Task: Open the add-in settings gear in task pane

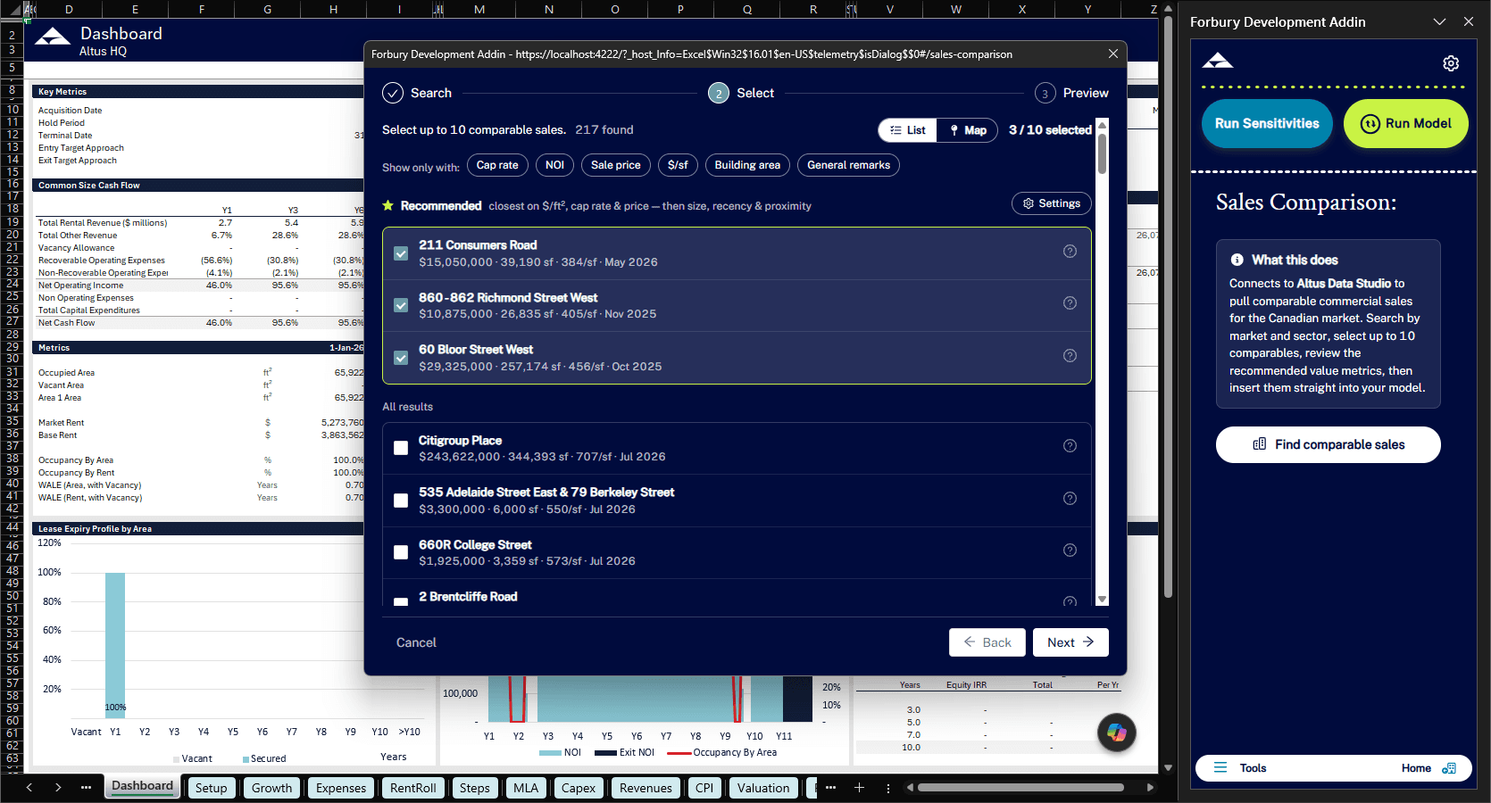Action: click(1451, 63)
